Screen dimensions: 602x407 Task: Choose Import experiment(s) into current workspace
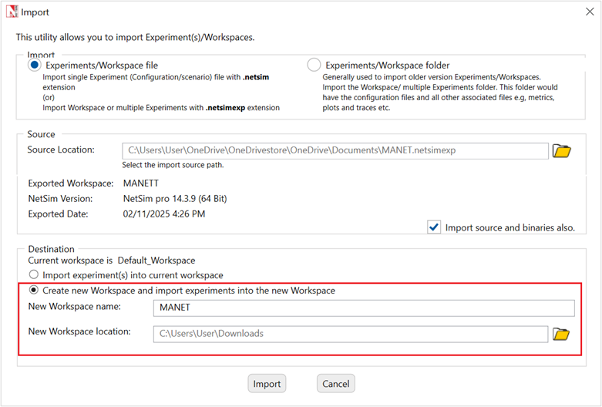tap(34, 274)
